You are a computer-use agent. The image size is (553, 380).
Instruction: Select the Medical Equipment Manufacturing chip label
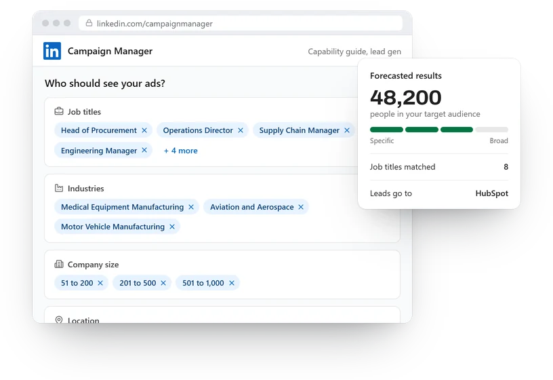click(123, 207)
